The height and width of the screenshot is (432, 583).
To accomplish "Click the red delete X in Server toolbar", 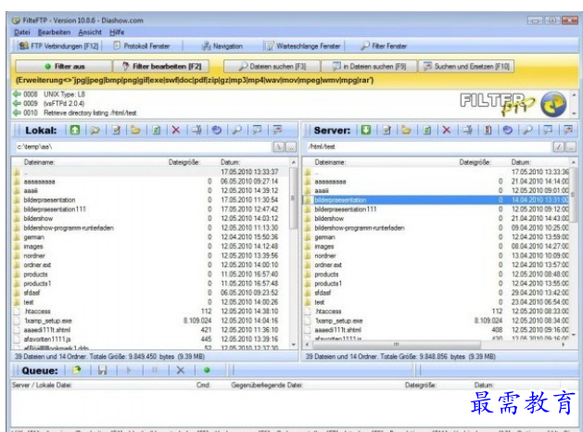I will coord(447,131).
